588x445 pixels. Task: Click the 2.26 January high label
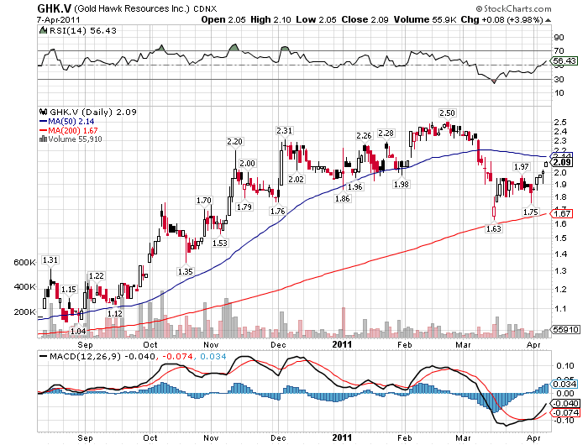[364, 135]
